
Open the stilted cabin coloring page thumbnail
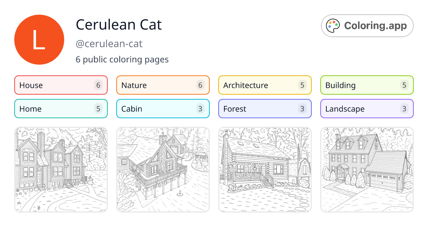pos(163,169)
